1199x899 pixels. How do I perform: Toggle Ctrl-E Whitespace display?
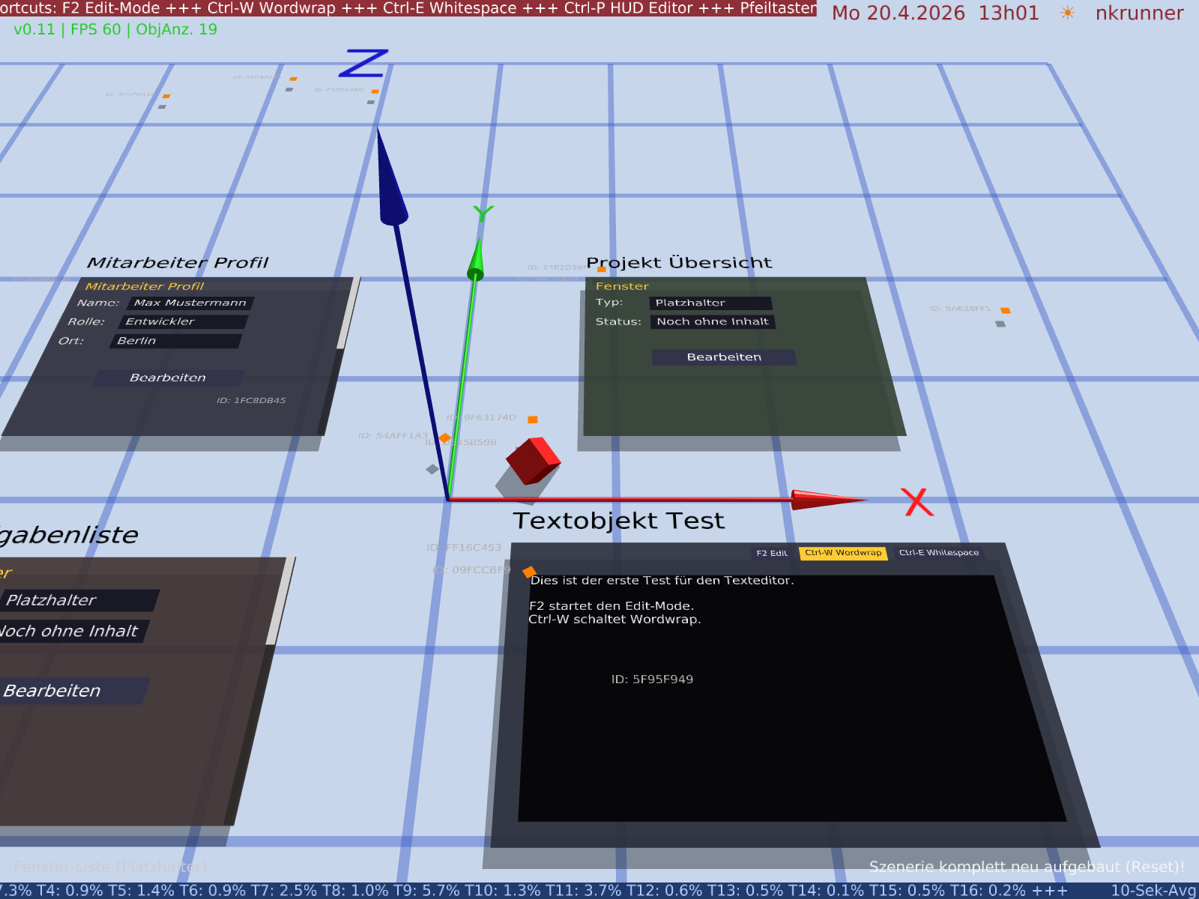click(938, 553)
